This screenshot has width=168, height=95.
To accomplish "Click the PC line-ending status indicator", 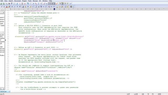I will (153, 94).
